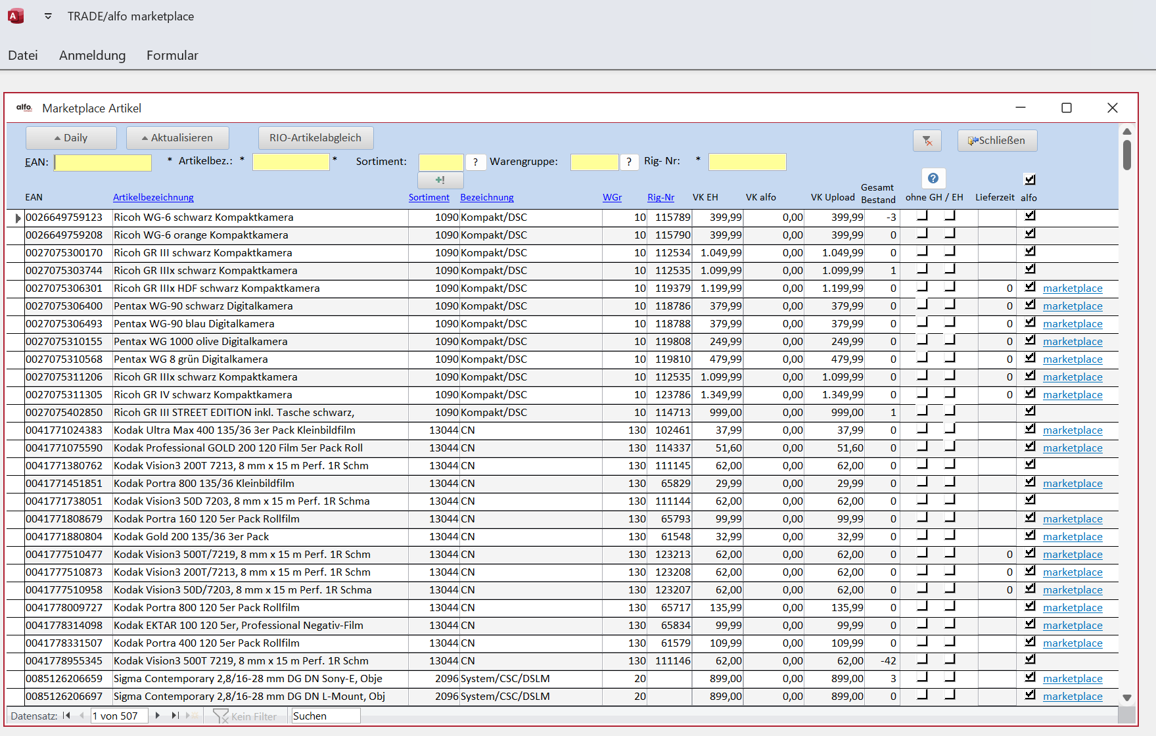Toggle the alfo header checkbox
The width and height of the screenshot is (1156, 736).
pyautogui.click(x=1030, y=179)
